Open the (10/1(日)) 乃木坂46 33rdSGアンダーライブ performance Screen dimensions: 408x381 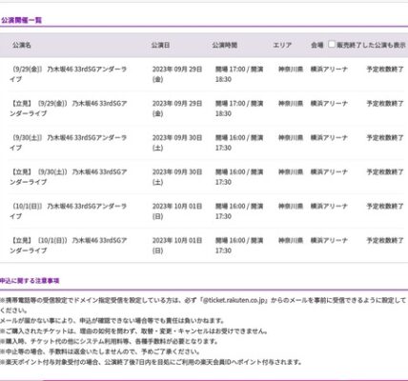(69, 211)
